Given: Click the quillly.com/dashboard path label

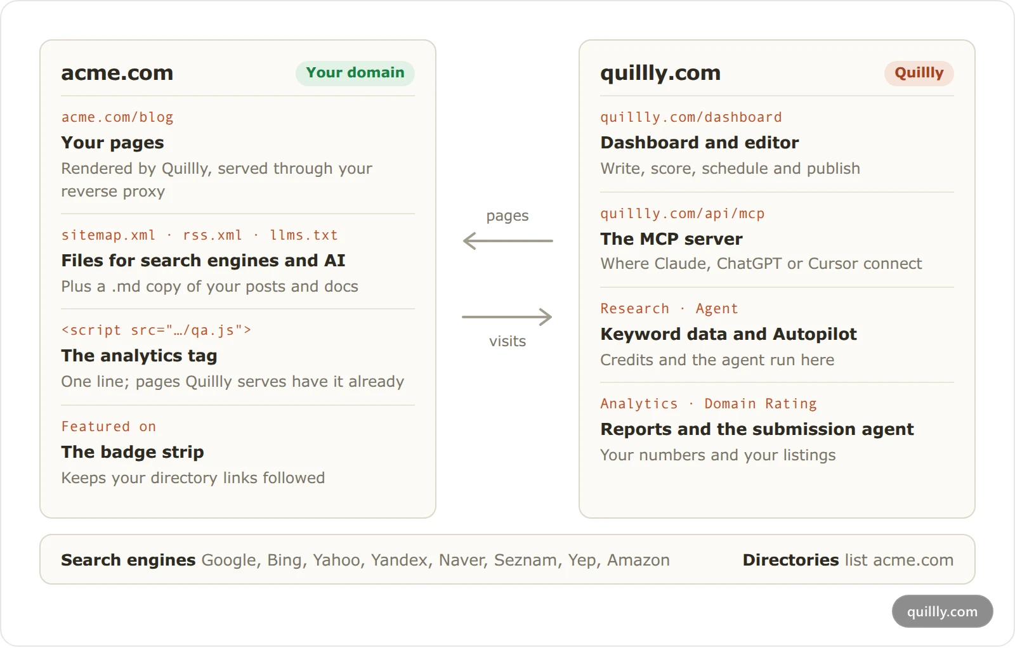Looking at the screenshot, I should (691, 117).
